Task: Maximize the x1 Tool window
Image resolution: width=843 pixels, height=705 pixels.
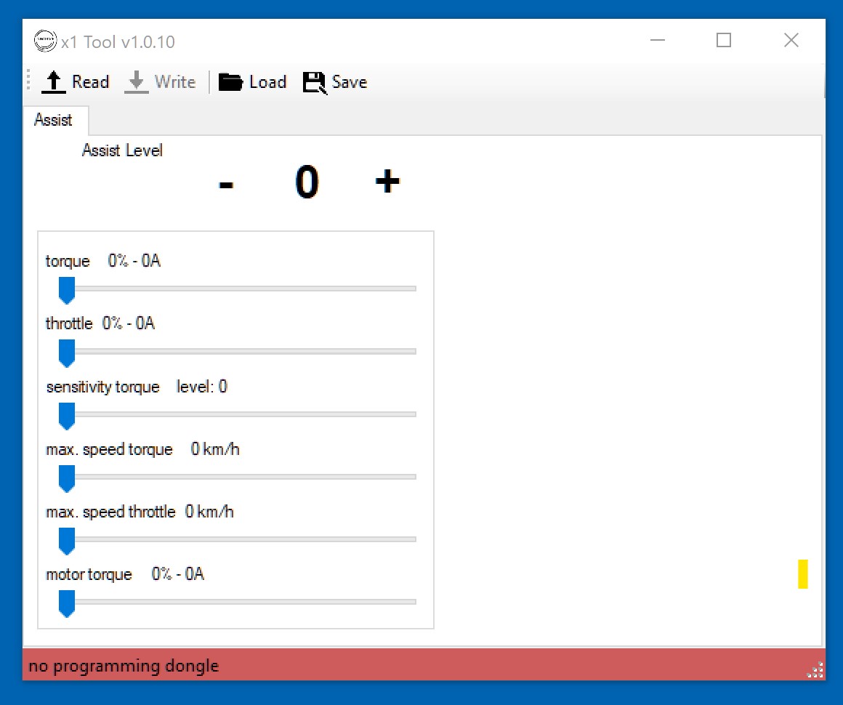Action: pyautogui.click(x=723, y=41)
